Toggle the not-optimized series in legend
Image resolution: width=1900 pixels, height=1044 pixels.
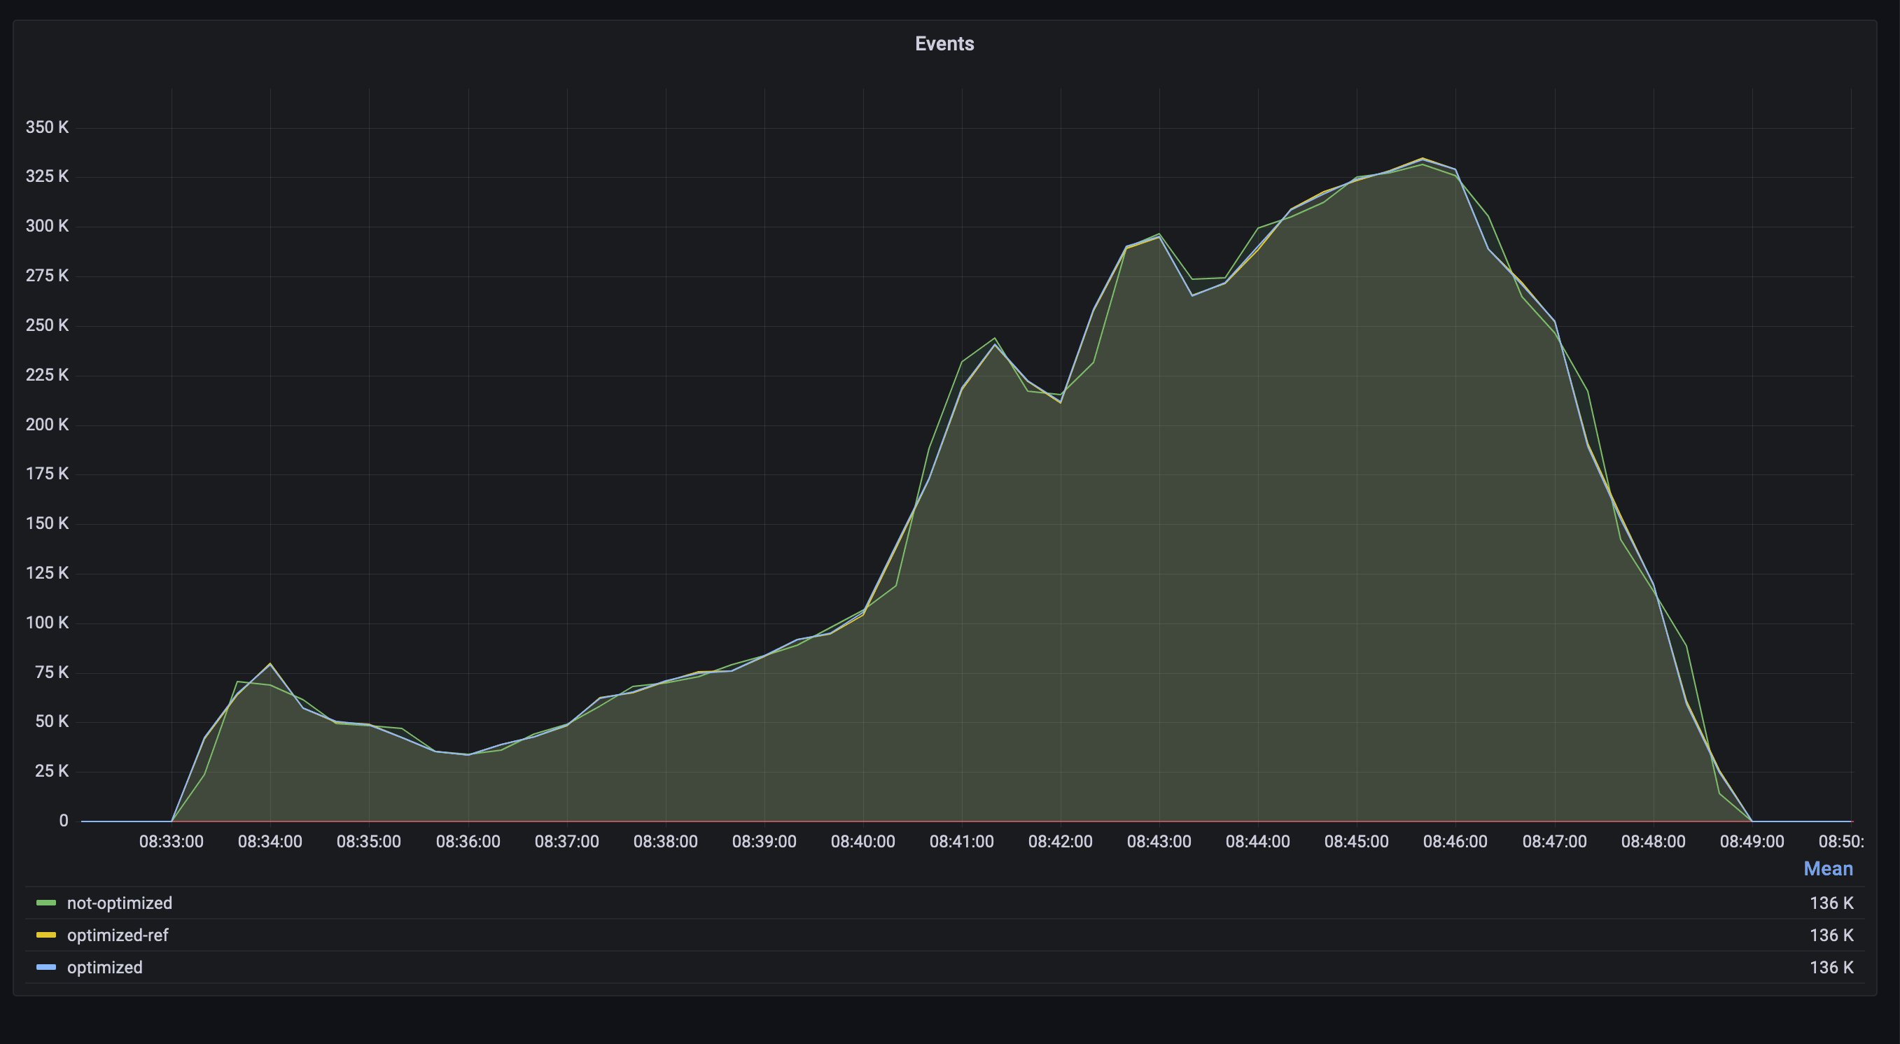120,903
